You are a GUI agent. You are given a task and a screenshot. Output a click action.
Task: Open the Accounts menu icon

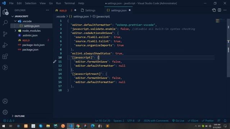[x=5, y=101]
